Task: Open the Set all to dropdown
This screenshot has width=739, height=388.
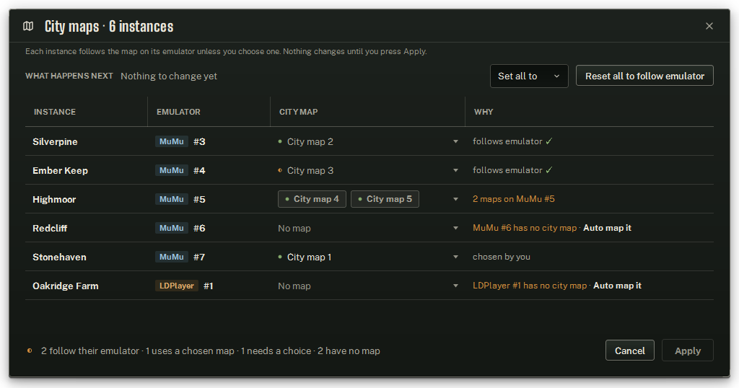Action: 529,76
